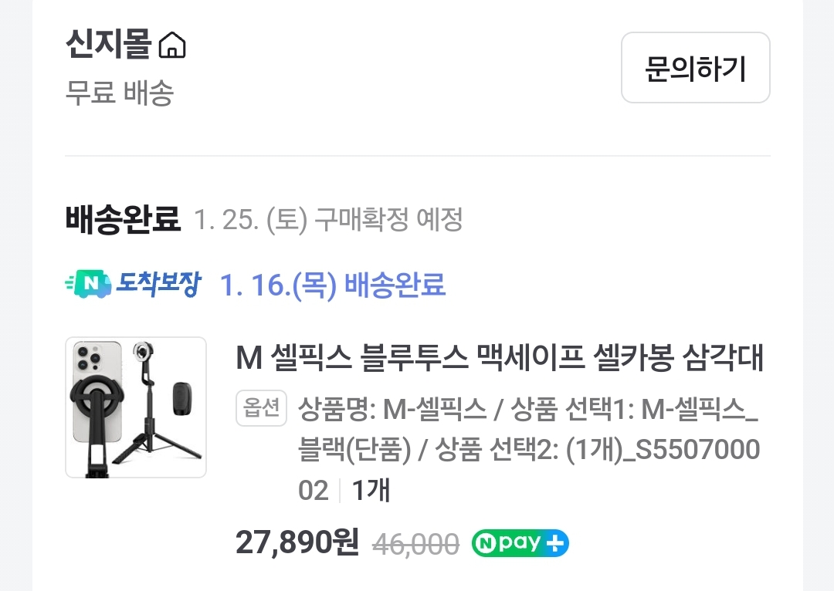Click the 배송완료 status heading
Image resolution: width=834 pixels, height=591 pixels.
(120, 220)
